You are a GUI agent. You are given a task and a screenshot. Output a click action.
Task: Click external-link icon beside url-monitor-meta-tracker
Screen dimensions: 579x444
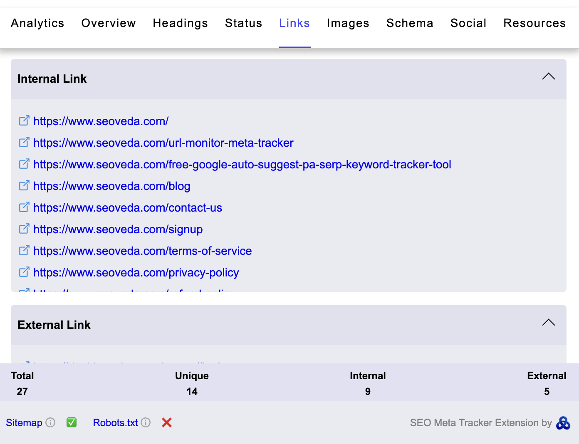25,142
